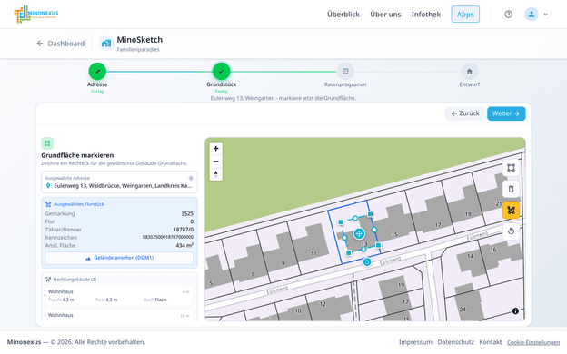Select the Raumprogramm step icon
This screenshot has height=354, width=567.
[x=345, y=71]
